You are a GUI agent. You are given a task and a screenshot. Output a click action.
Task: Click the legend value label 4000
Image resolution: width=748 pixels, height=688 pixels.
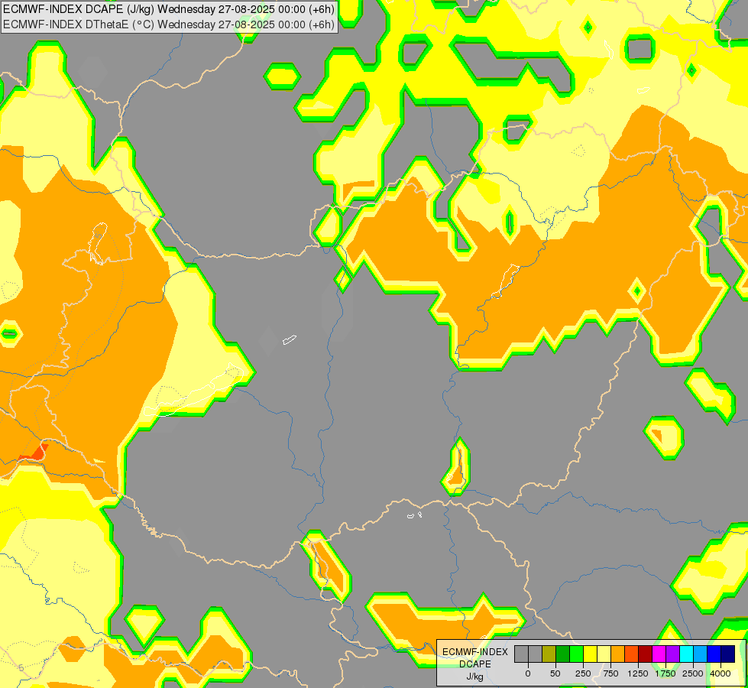(x=720, y=673)
